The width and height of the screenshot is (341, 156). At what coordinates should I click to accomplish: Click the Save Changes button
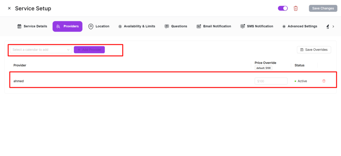coord(323,8)
